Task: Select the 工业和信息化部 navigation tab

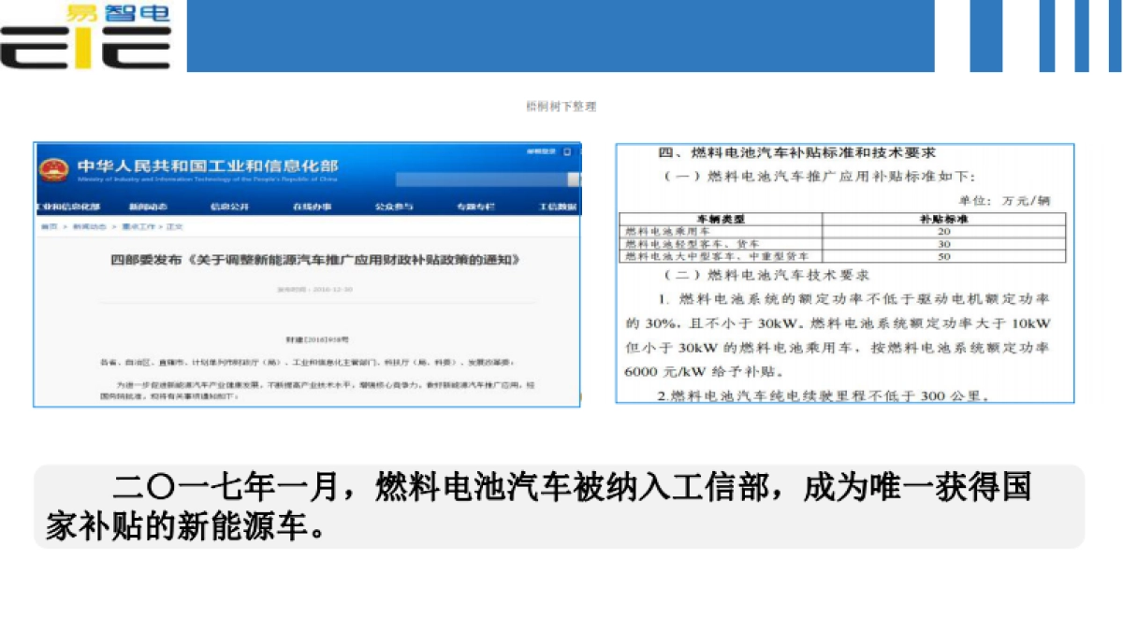Action: tap(67, 206)
